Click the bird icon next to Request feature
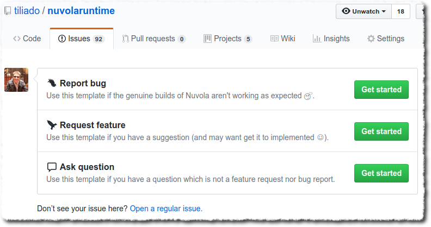The height and width of the screenshot is (227, 431). pos(52,125)
